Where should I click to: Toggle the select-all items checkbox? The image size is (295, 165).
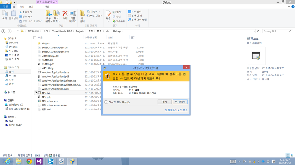pyautogui.click(x=35, y=38)
